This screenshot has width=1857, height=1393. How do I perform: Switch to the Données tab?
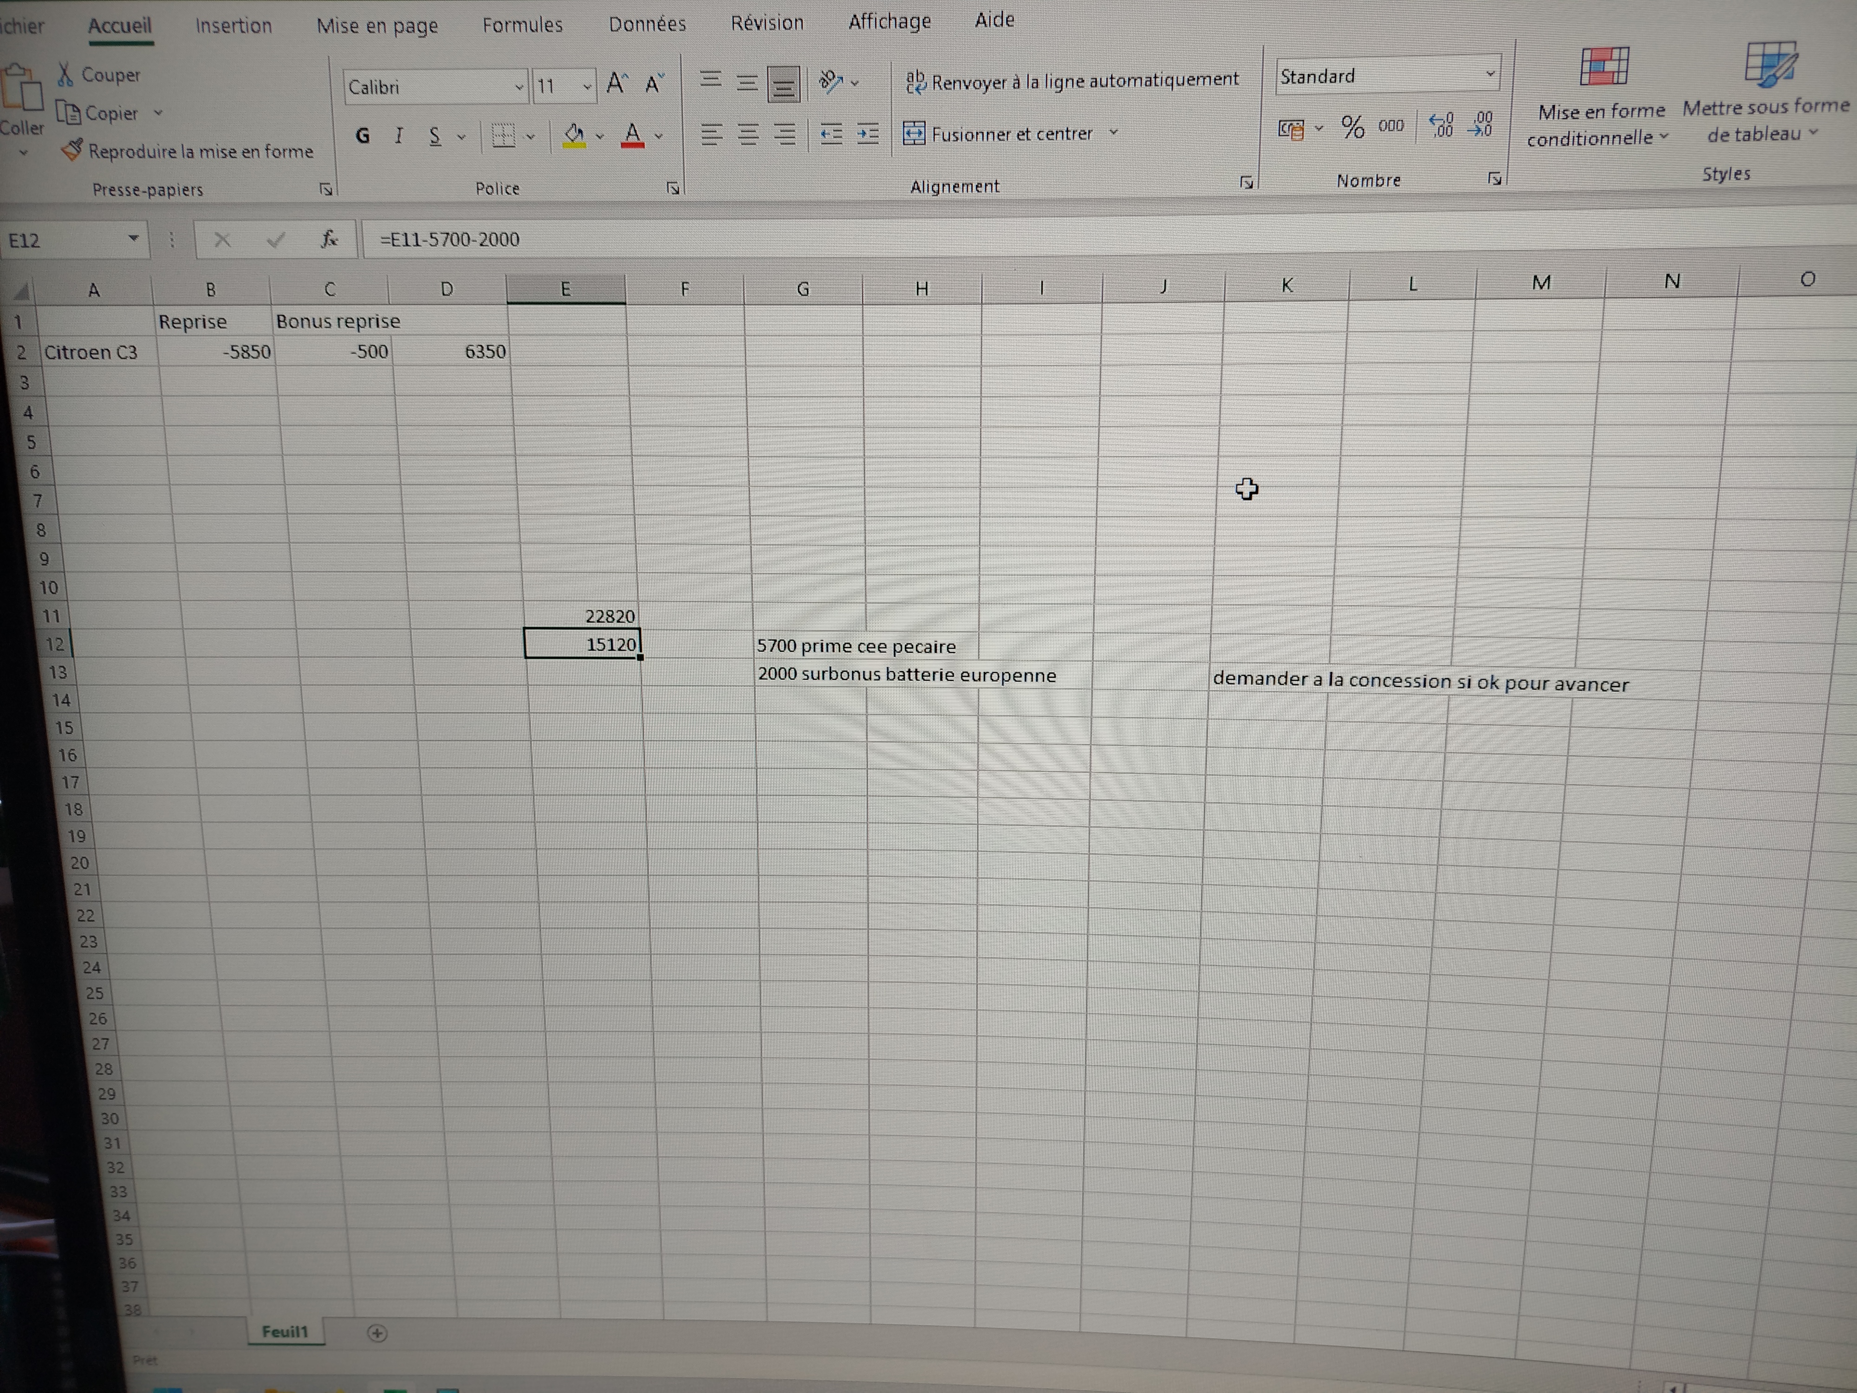[647, 24]
